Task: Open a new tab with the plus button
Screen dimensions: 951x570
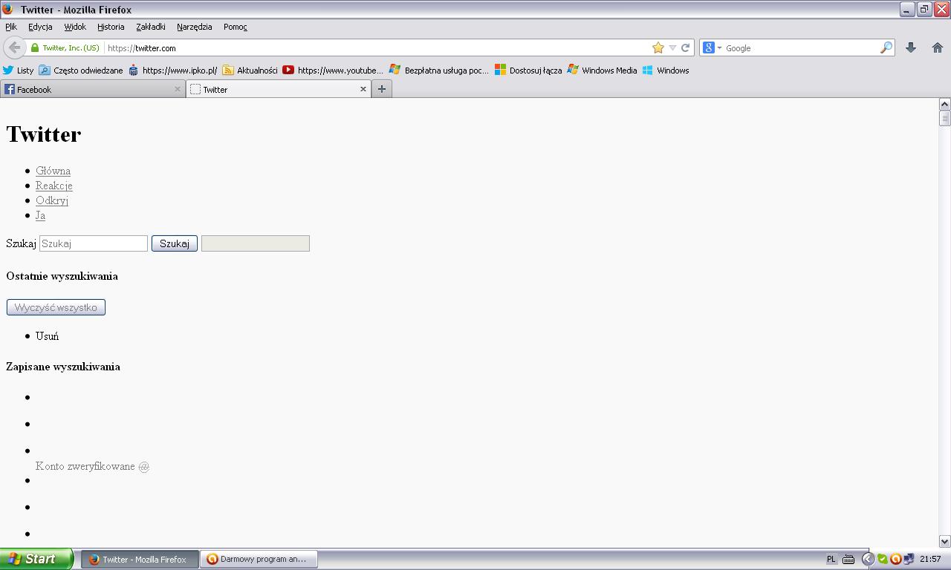Action: (382, 89)
